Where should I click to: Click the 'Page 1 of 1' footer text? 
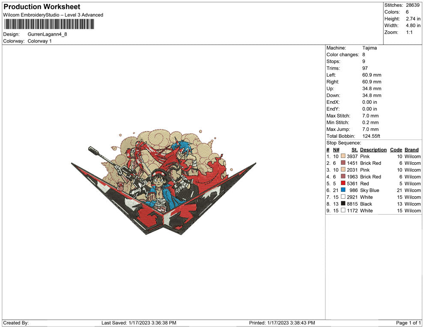pyautogui.click(x=408, y=323)
